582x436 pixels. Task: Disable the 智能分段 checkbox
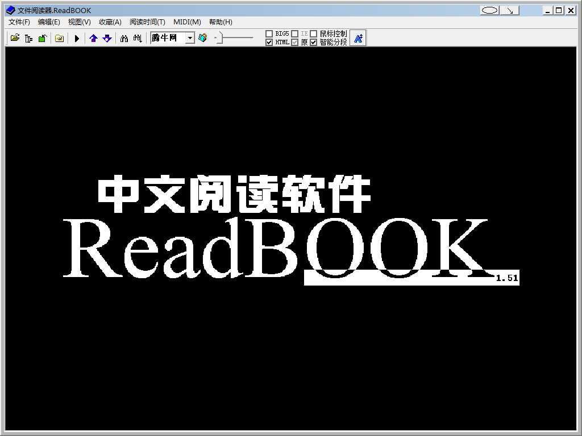pos(313,42)
